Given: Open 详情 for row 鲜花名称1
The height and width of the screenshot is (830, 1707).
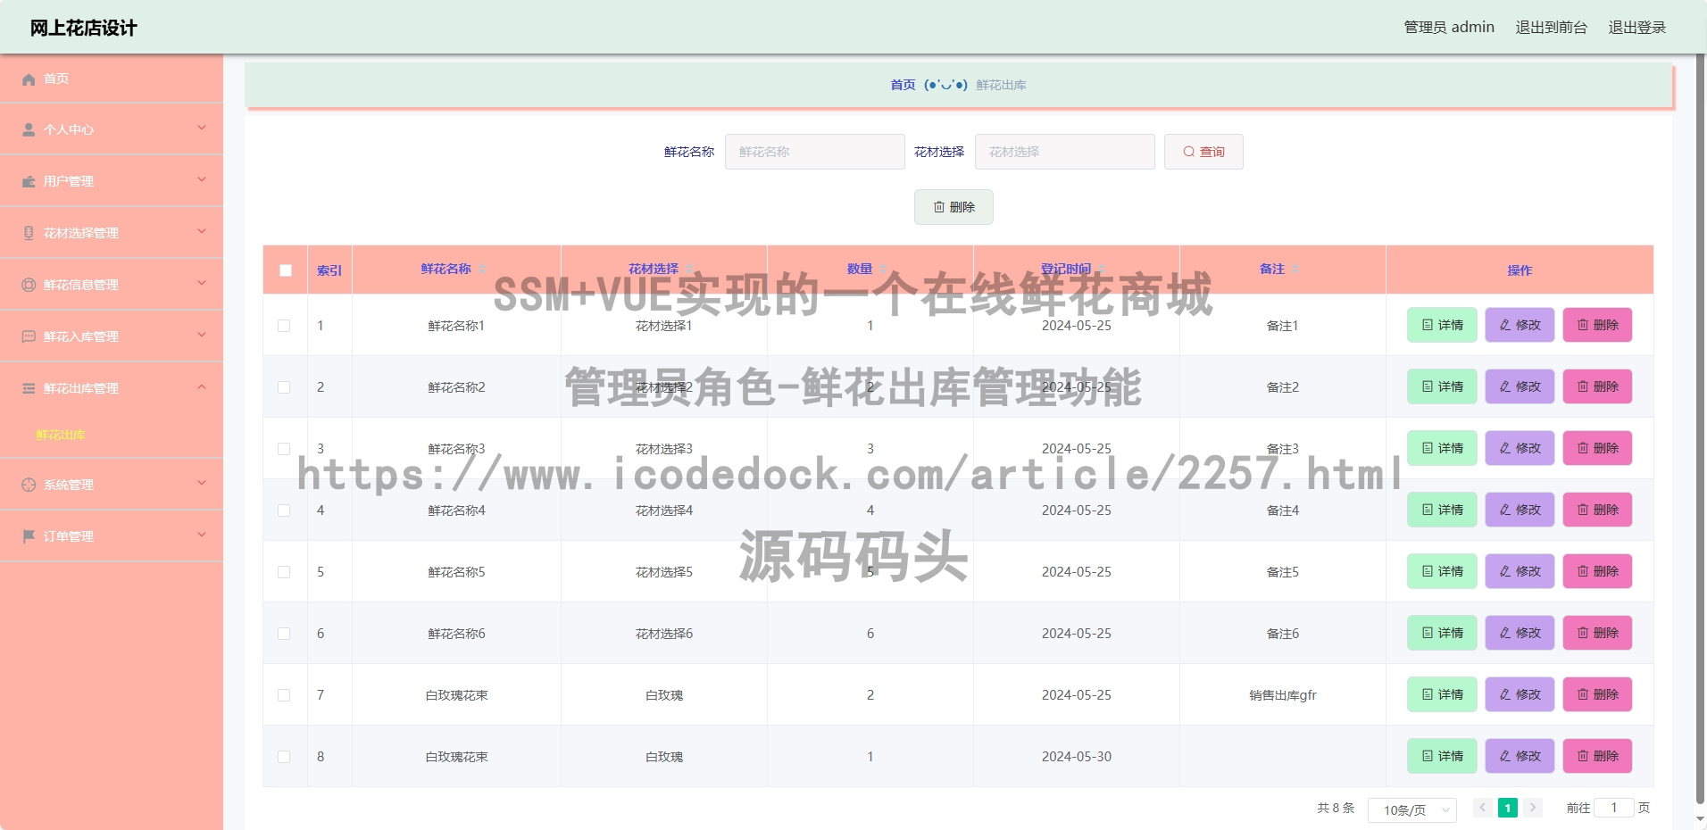Looking at the screenshot, I should [1442, 325].
